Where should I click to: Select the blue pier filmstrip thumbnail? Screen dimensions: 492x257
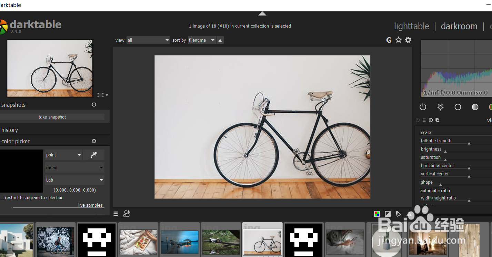pyautogui.click(x=180, y=242)
